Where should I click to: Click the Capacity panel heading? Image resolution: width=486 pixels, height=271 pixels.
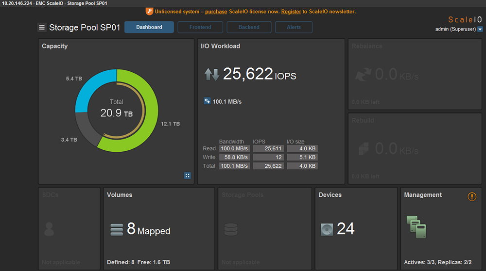coord(54,46)
